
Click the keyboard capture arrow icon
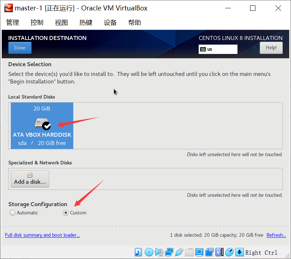239,252
